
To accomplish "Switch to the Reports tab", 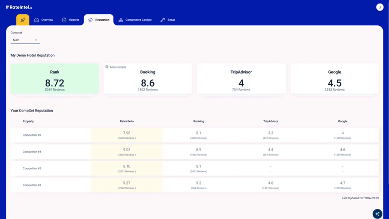I will [71, 20].
